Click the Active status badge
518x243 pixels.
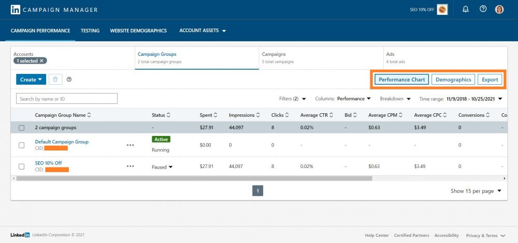pyautogui.click(x=161, y=140)
